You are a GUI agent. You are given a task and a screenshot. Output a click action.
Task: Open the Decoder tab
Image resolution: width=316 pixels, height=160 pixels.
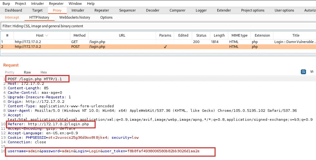coord(153,10)
